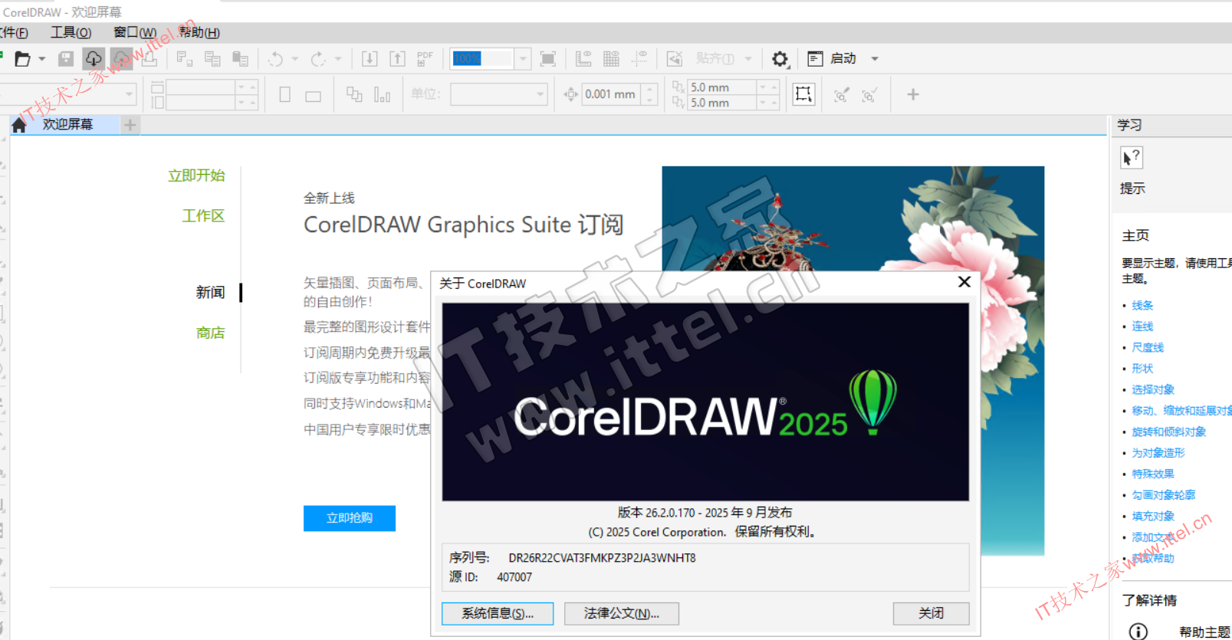Click the Hints pointer icon in Learn panel

pyautogui.click(x=1131, y=158)
